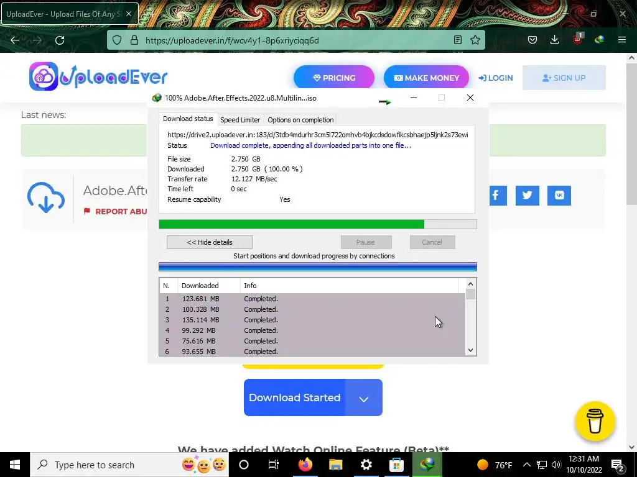637x477 pixels.
Task: Open File Explorer from taskbar
Action: click(335, 465)
